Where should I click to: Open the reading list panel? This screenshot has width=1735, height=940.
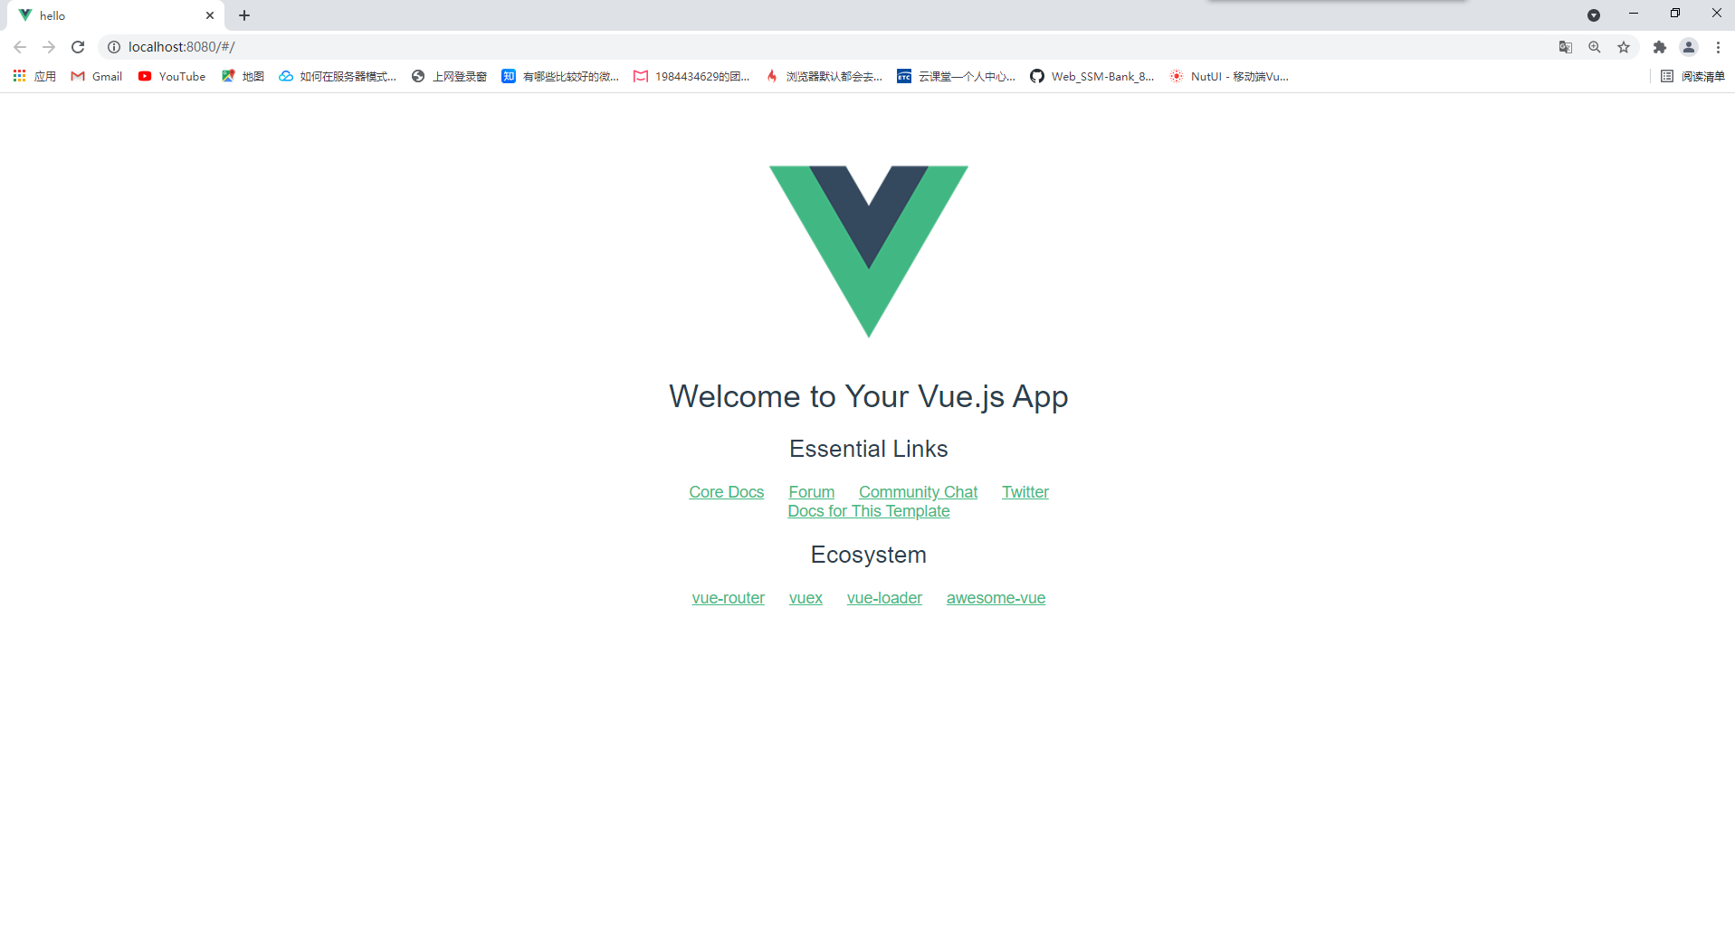tap(1692, 77)
